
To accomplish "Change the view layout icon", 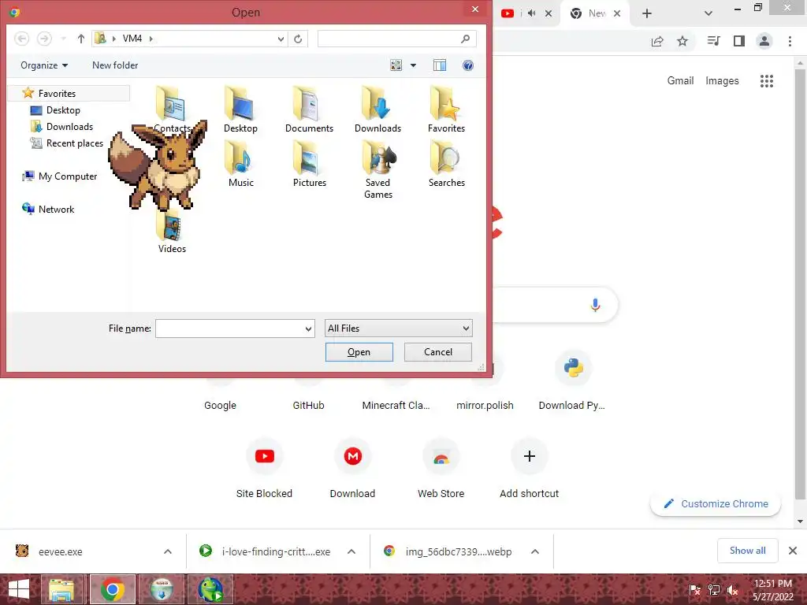I will coord(396,65).
